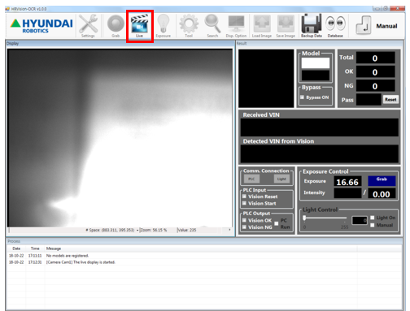Image resolution: width=410 pixels, height=311 pixels.
Task: Open the Settings wrench icon
Action: (88, 26)
